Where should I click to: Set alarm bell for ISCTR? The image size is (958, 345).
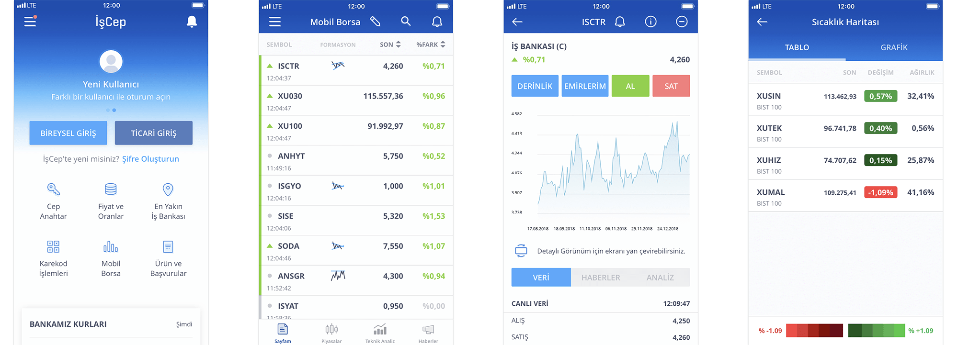click(620, 22)
